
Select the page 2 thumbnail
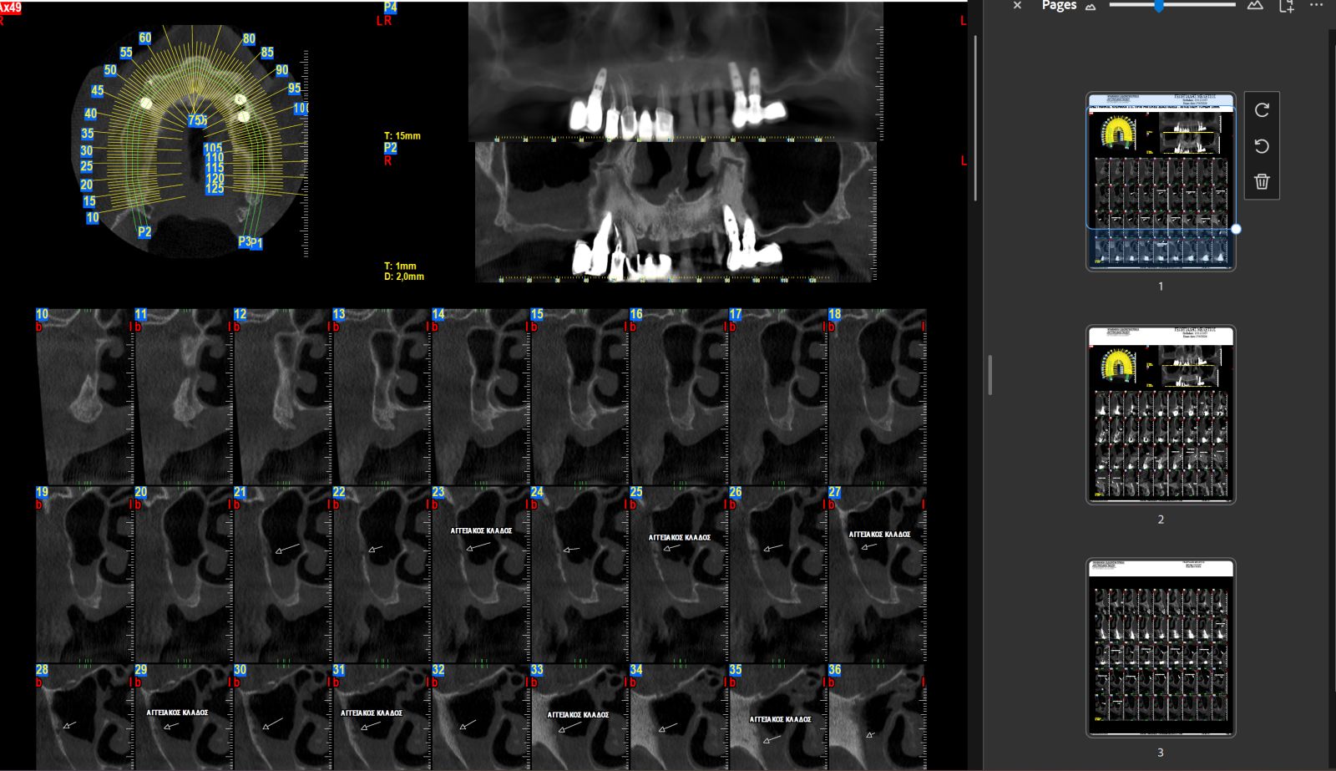tap(1161, 414)
